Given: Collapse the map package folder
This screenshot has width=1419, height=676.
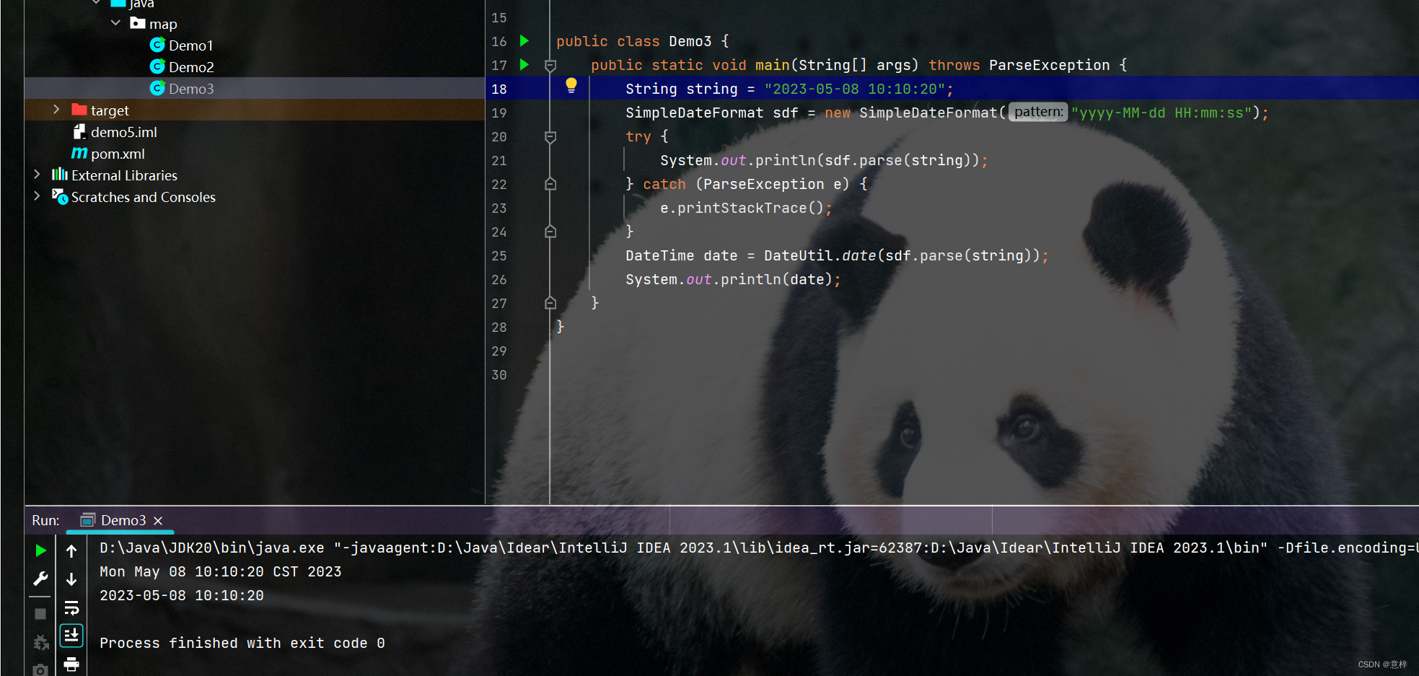Looking at the screenshot, I should point(115,23).
